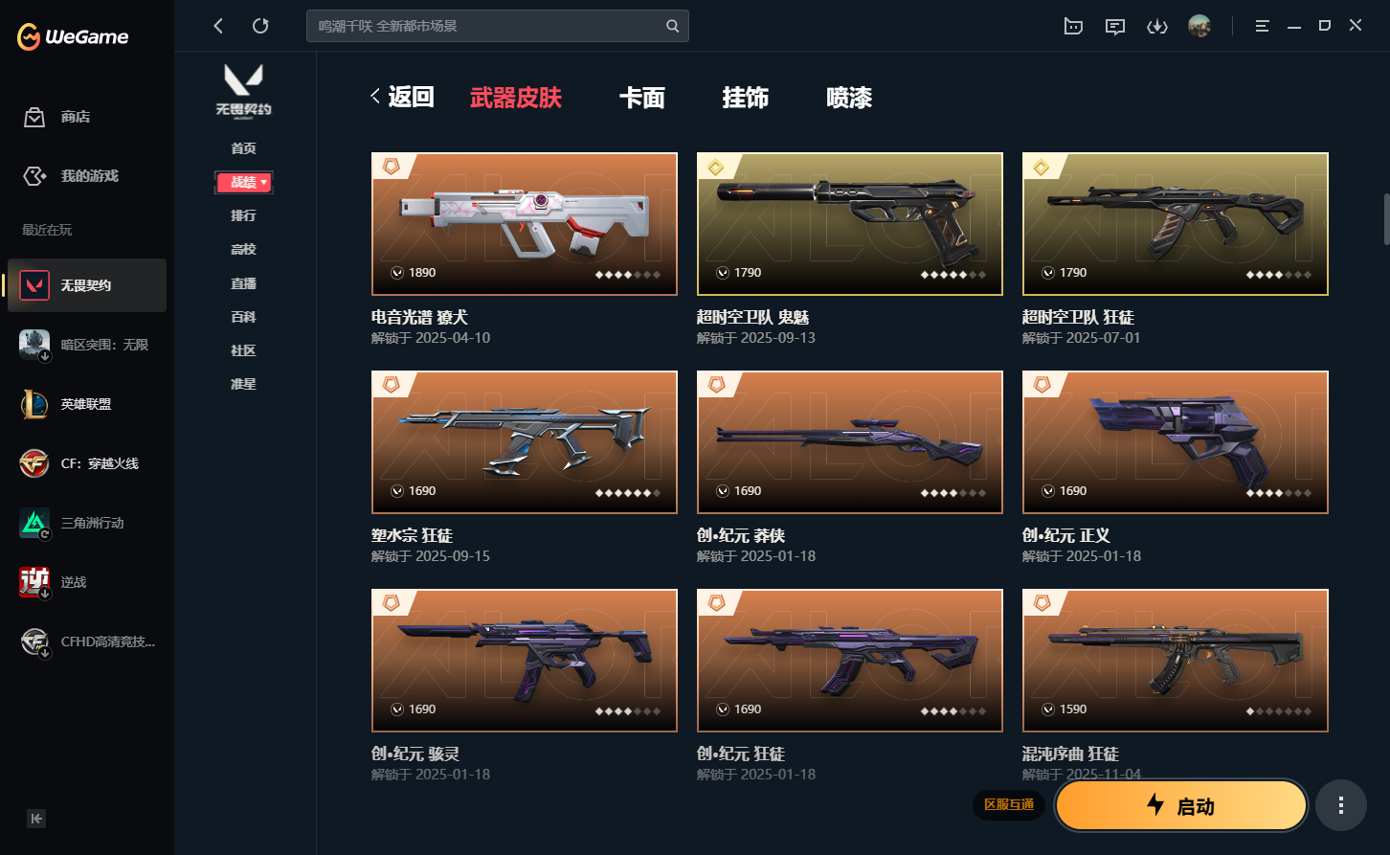Click the 返回 back link
Image resolution: width=1390 pixels, height=855 pixels.
[x=402, y=97]
